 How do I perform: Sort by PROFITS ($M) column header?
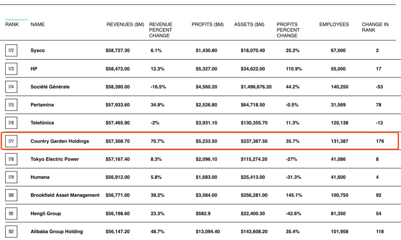coord(207,25)
